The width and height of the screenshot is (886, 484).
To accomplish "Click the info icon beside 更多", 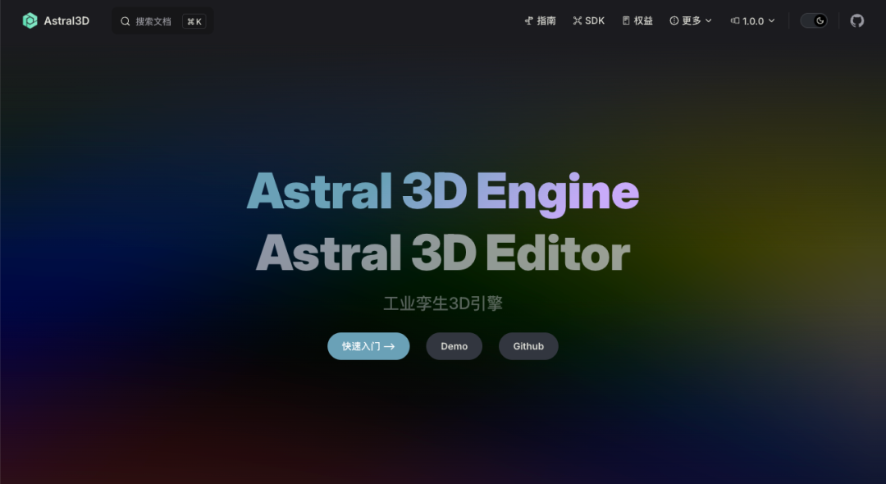I will click(x=674, y=20).
